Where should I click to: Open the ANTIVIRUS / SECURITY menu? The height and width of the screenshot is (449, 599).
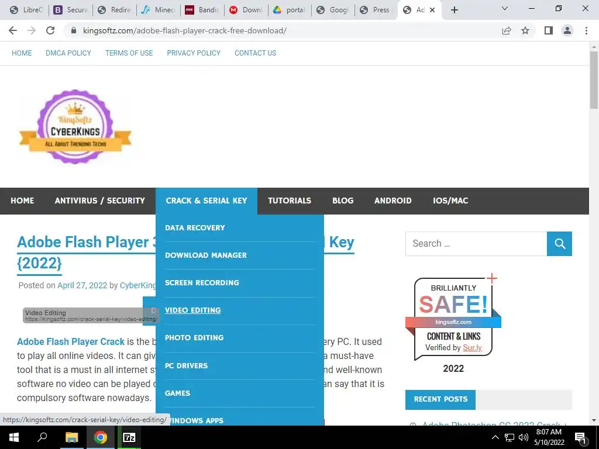point(99,201)
